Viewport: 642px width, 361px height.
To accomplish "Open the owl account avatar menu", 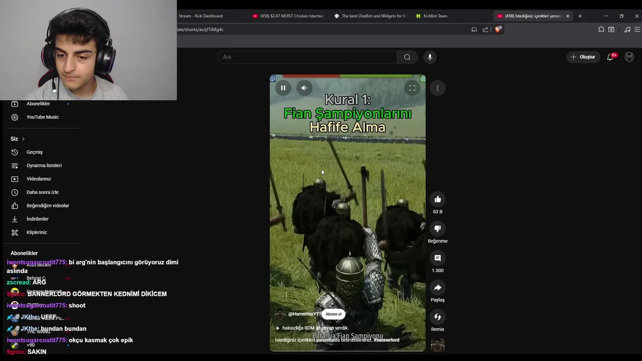I will (x=629, y=57).
